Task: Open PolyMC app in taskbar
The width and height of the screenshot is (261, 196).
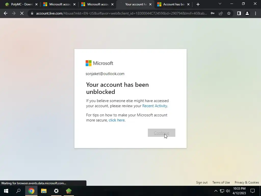Action: (69, 191)
